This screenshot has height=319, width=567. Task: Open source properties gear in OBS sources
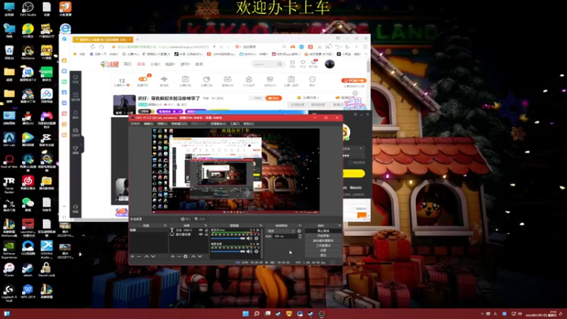point(186,256)
